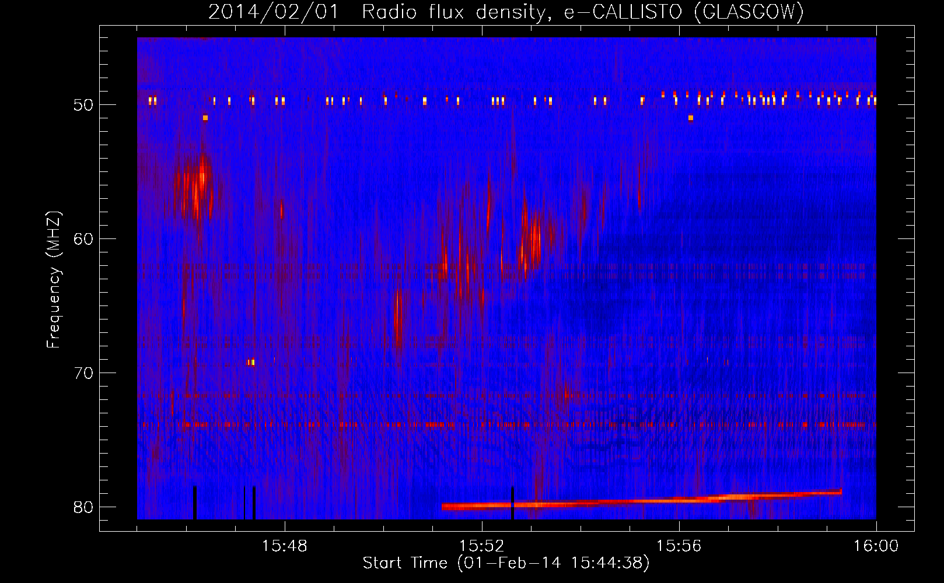944x583 pixels.
Task: Click the Frequency (MHZ) axis label
Action: tap(54, 280)
